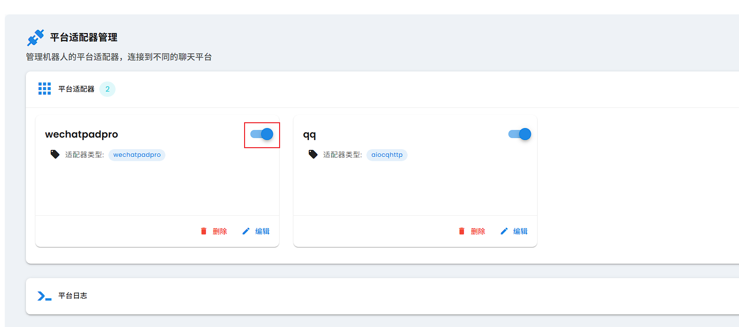739x327 pixels.
Task: Click the pencil icon on wechatpadpro card
Action: pos(246,231)
